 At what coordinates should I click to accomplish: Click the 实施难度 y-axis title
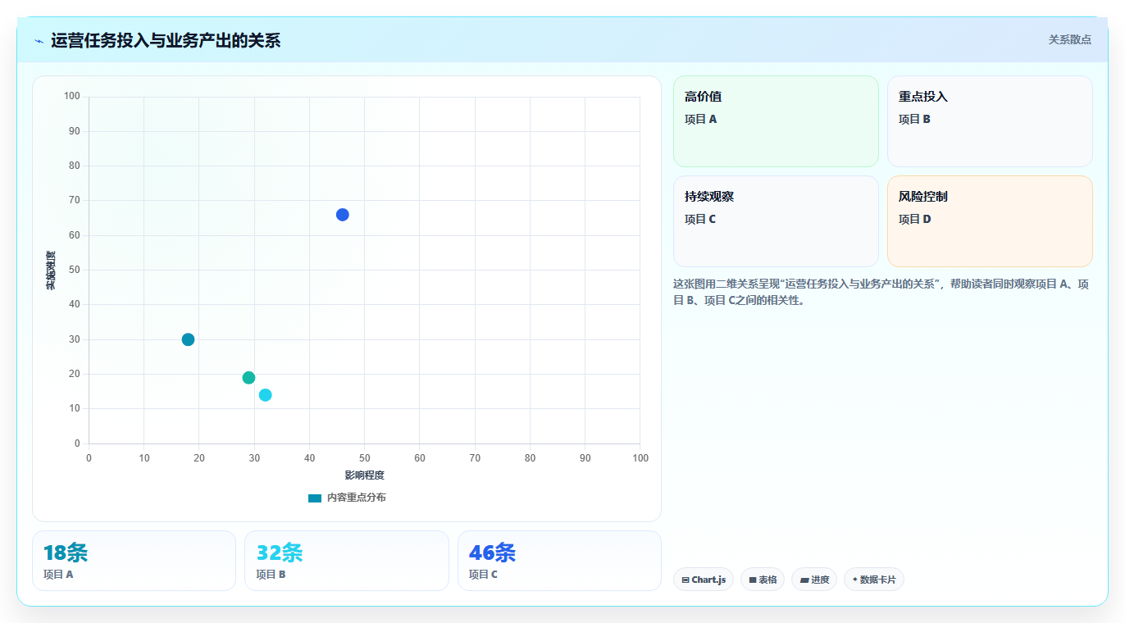point(51,270)
